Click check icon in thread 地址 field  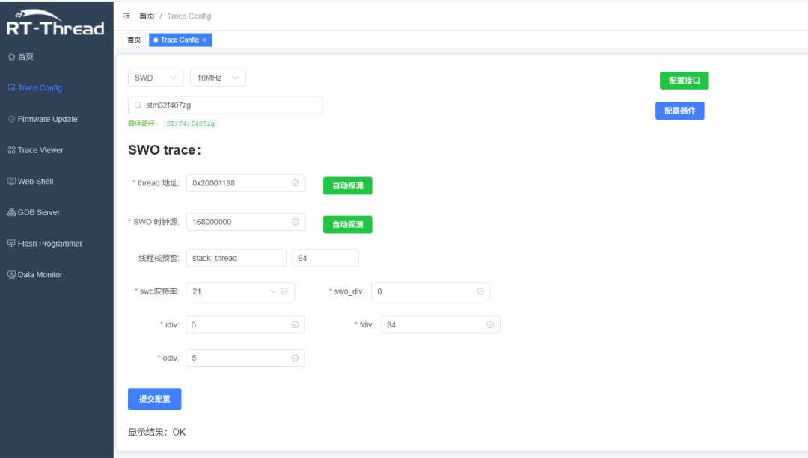coord(296,183)
